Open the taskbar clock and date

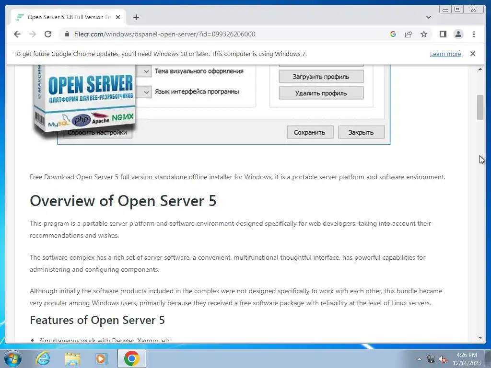point(467,359)
